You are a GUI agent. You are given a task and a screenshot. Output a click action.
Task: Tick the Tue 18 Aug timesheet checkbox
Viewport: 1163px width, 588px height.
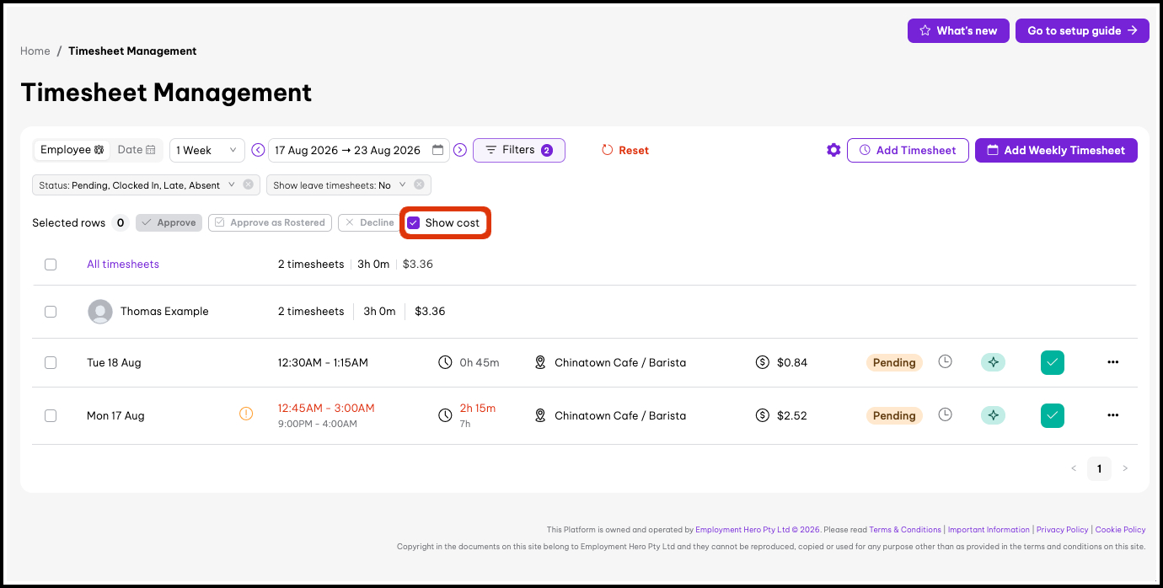pos(51,362)
